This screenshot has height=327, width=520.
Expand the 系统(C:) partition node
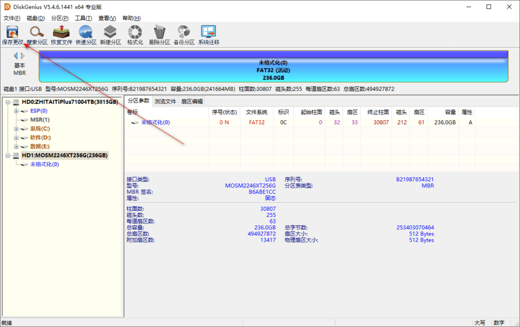point(16,128)
